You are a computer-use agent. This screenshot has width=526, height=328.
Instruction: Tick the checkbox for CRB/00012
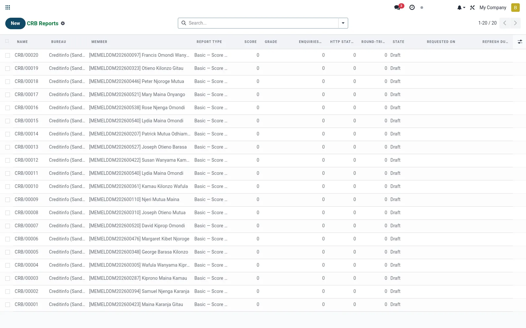[8, 160]
